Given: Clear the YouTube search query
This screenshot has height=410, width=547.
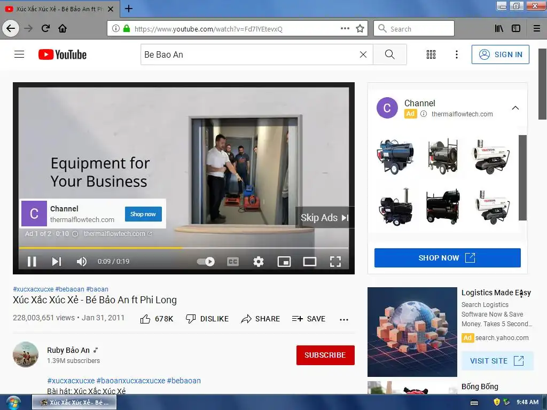Looking at the screenshot, I should click(x=363, y=54).
